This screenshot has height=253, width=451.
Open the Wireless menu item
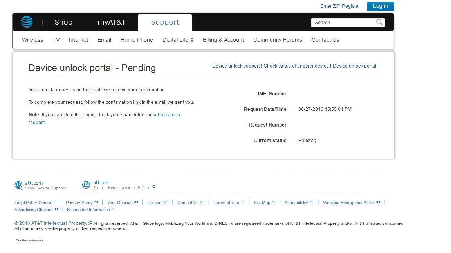pyautogui.click(x=32, y=40)
